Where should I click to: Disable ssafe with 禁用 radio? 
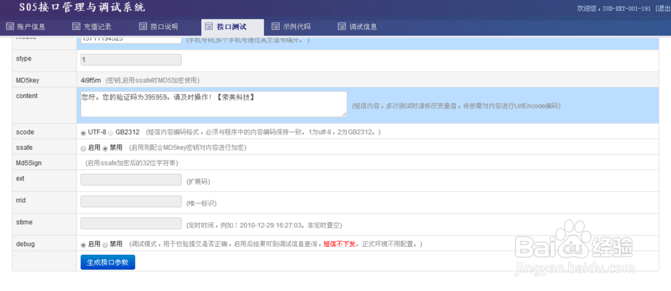[105, 148]
